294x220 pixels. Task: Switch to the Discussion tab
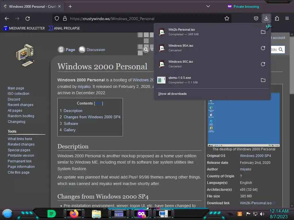pyautogui.click(x=92, y=50)
